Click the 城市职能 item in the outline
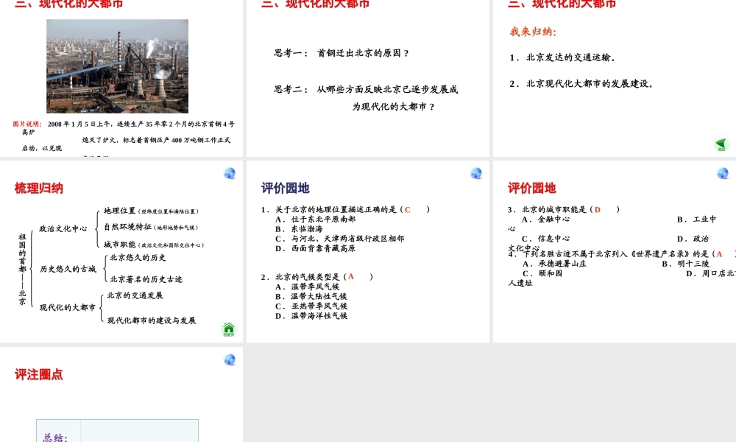Image resolution: width=736 pixels, height=442 pixels. (154, 245)
